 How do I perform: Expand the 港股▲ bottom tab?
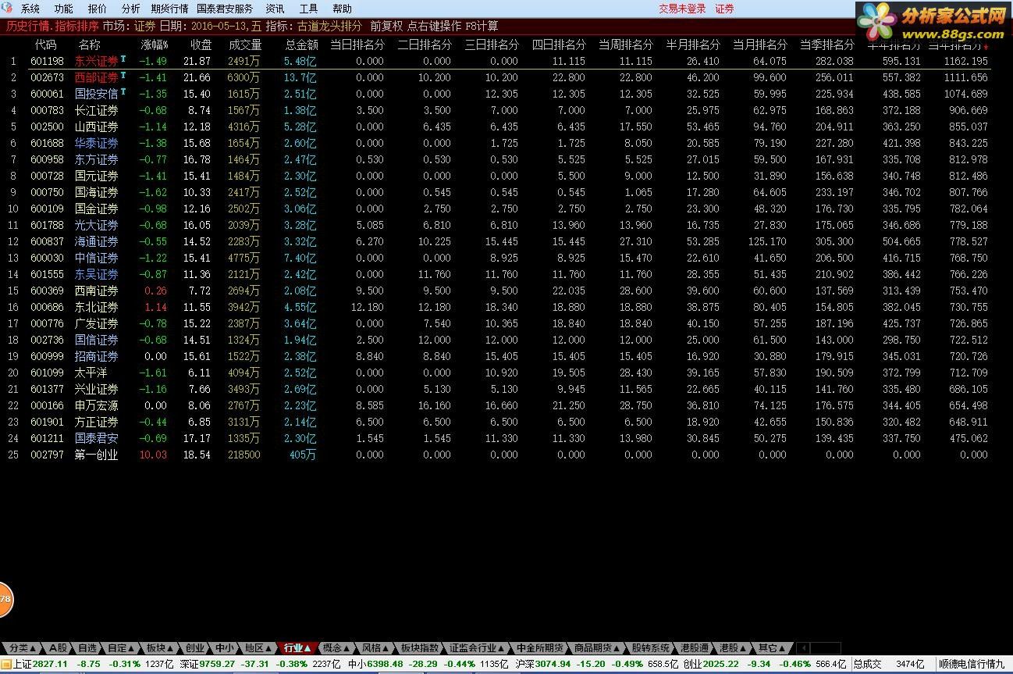pos(734,648)
